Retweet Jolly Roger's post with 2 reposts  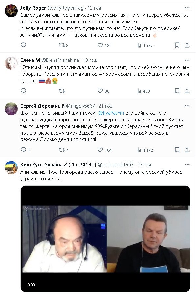pyautogui.click(x=63, y=45)
